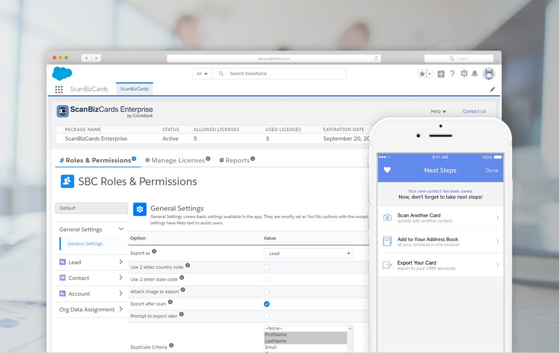Click the ScanBizCards Enterprise camera logo
The height and width of the screenshot is (353, 559).
tap(63, 111)
